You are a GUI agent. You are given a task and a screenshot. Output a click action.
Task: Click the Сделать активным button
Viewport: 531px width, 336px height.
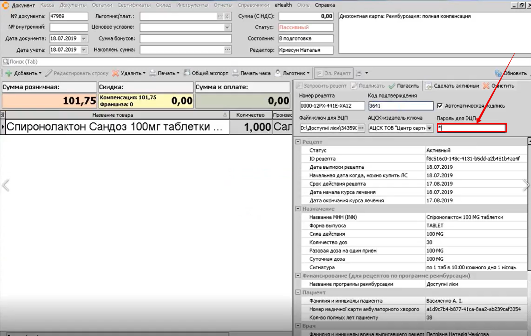click(452, 86)
